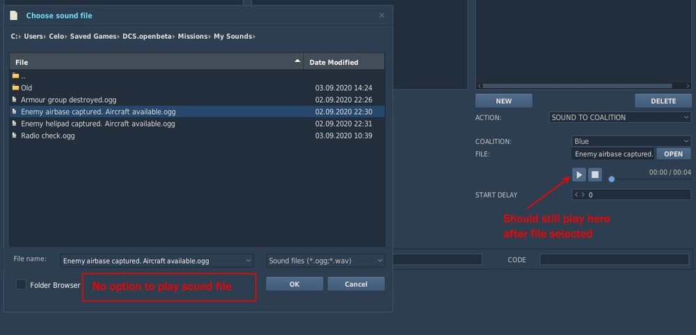Expand the File name dropdown
696x335 pixels.
[248, 261]
